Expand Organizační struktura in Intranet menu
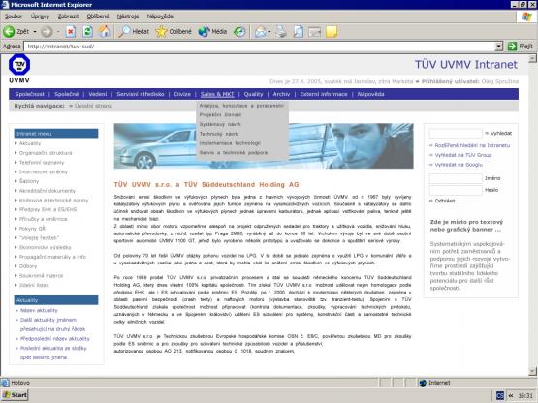 pos(46,153)
